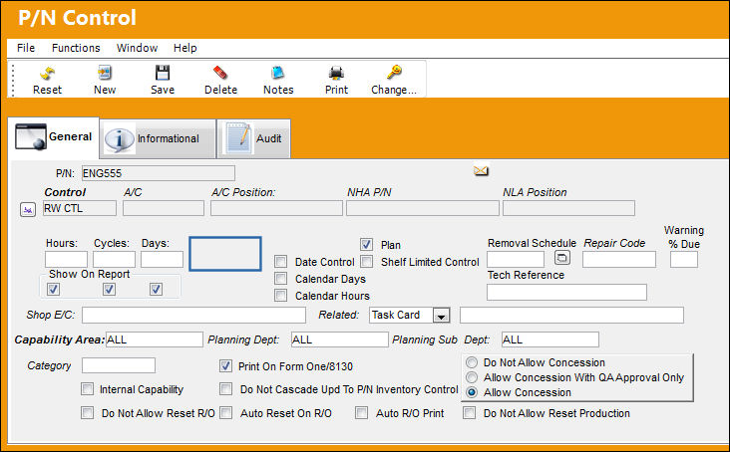This screenshot has height=452, width=730.
Task: Enable the Date Control checkbox
Action: tap(281, 262)
